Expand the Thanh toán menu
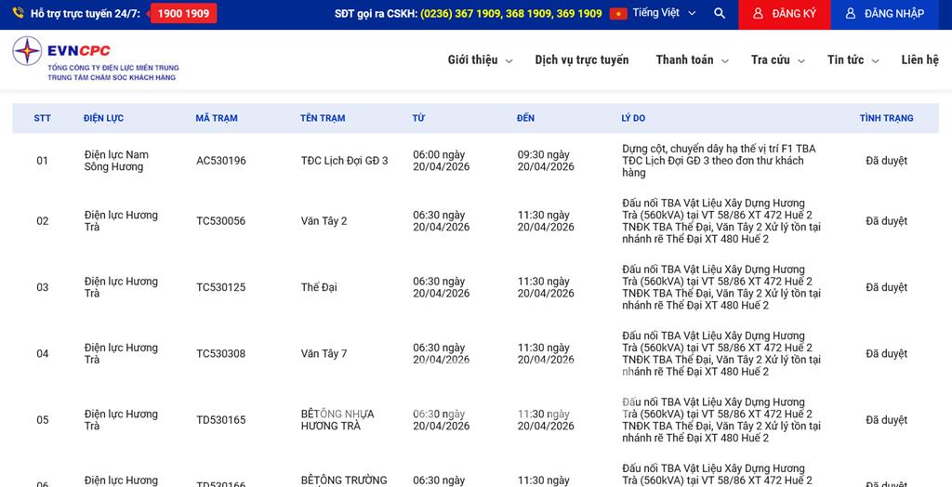The image size is (952, 487). [x=691, y=60]
